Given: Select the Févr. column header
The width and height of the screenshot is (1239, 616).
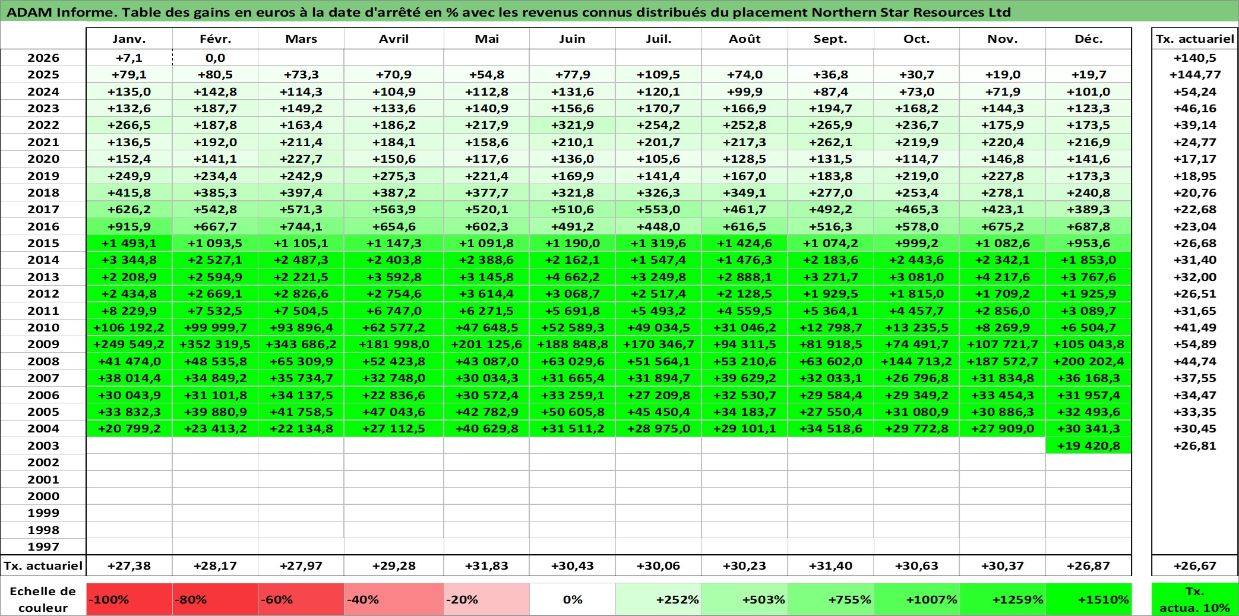Looking at the screenshot, I should 216,39.
